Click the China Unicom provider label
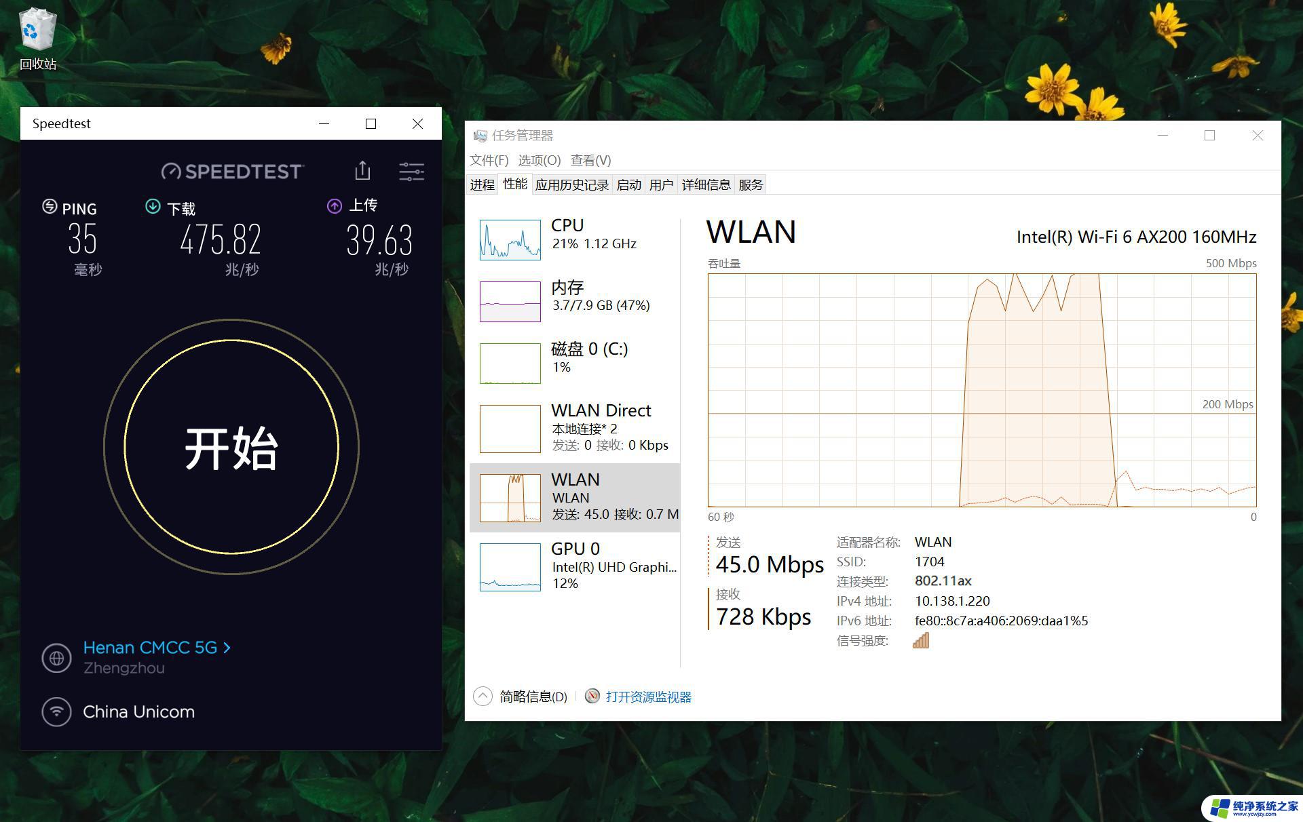 138,711
